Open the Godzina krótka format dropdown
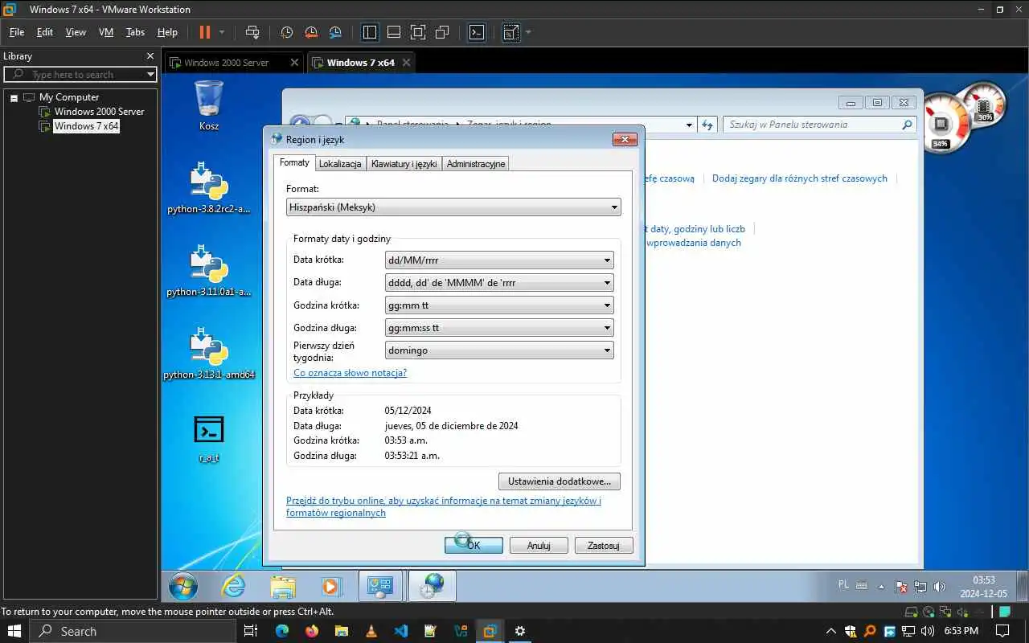This screenshot has width=1029, height=643. click(x=499, y=305)
